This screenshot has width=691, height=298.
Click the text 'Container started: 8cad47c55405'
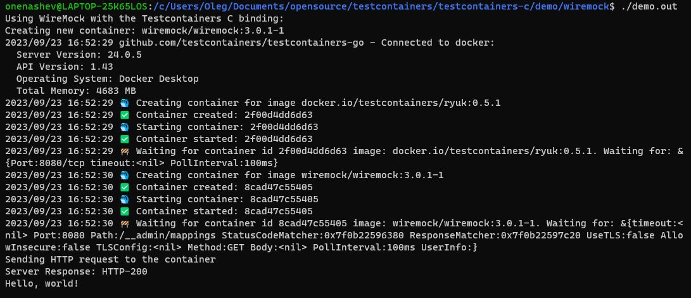pos(224,212)
